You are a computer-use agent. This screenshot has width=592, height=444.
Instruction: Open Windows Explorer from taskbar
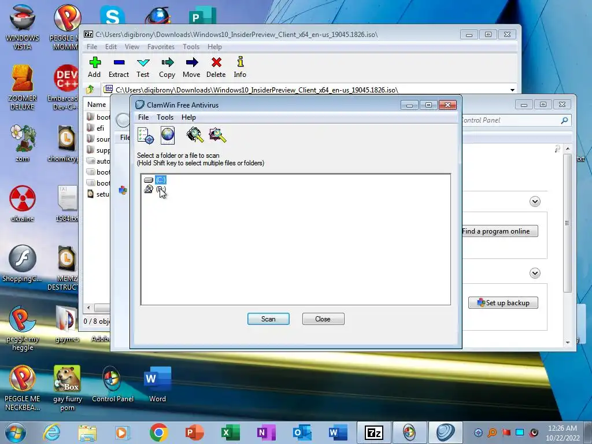point(87,432)
